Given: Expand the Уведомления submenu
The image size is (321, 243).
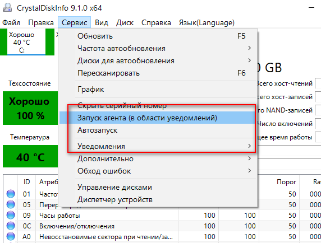Looking at the screenshot, I should (158, 146).
